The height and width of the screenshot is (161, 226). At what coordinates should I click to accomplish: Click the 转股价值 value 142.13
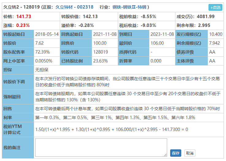[x=90, y=17]
